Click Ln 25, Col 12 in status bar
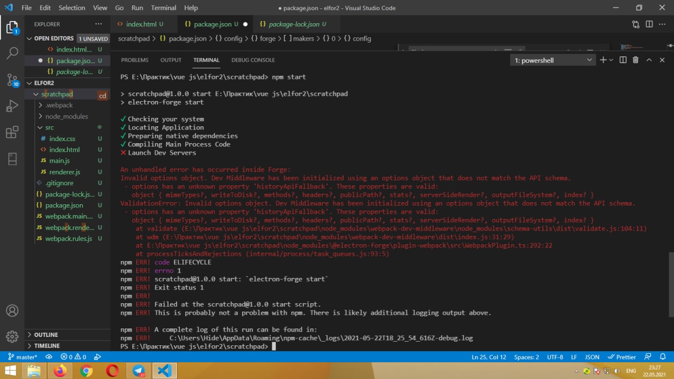The image size is (674, 379). pyautogui.click(x=489, y=357)
